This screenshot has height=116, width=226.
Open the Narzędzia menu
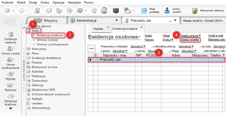coord(74,3)
